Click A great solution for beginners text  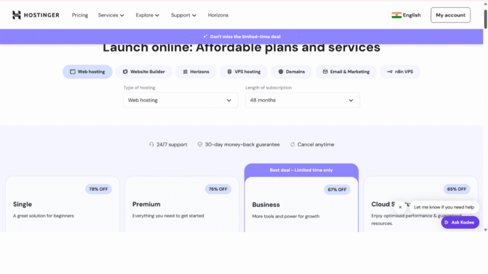(x=44, y=216)
